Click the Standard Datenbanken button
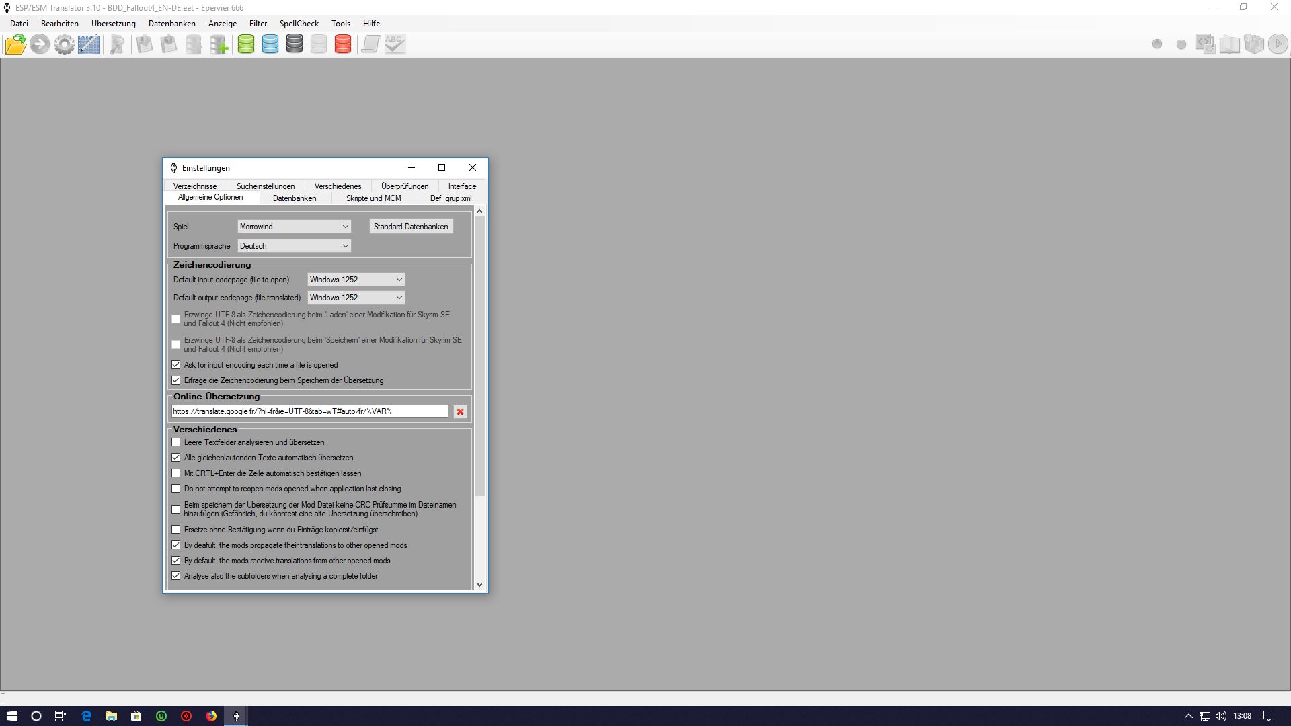The width and height of the screenshot is (1291, 726). pos(411,227)
